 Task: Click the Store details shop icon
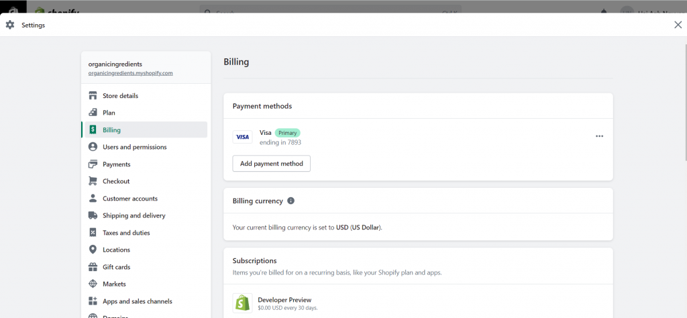(93, 96)
